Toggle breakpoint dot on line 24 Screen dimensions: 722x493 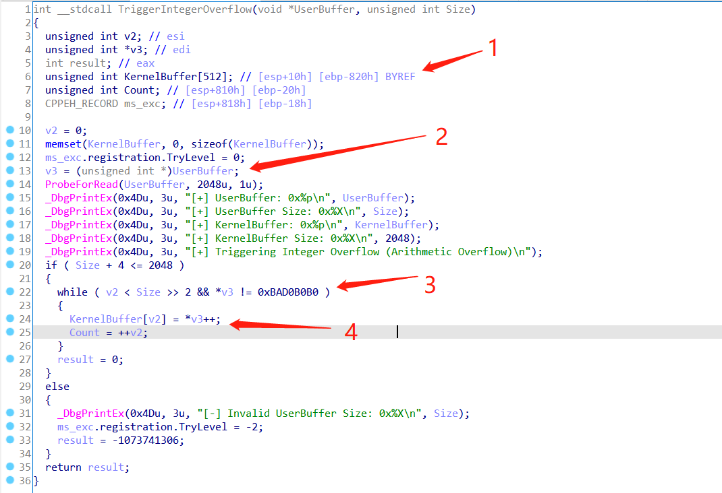(x=10, y=319)
